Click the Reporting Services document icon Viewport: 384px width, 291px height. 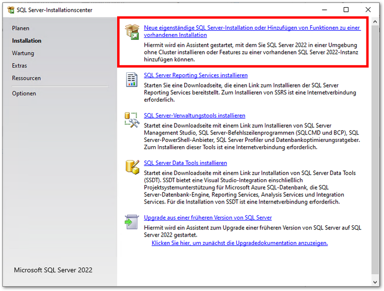pos(132,79)
